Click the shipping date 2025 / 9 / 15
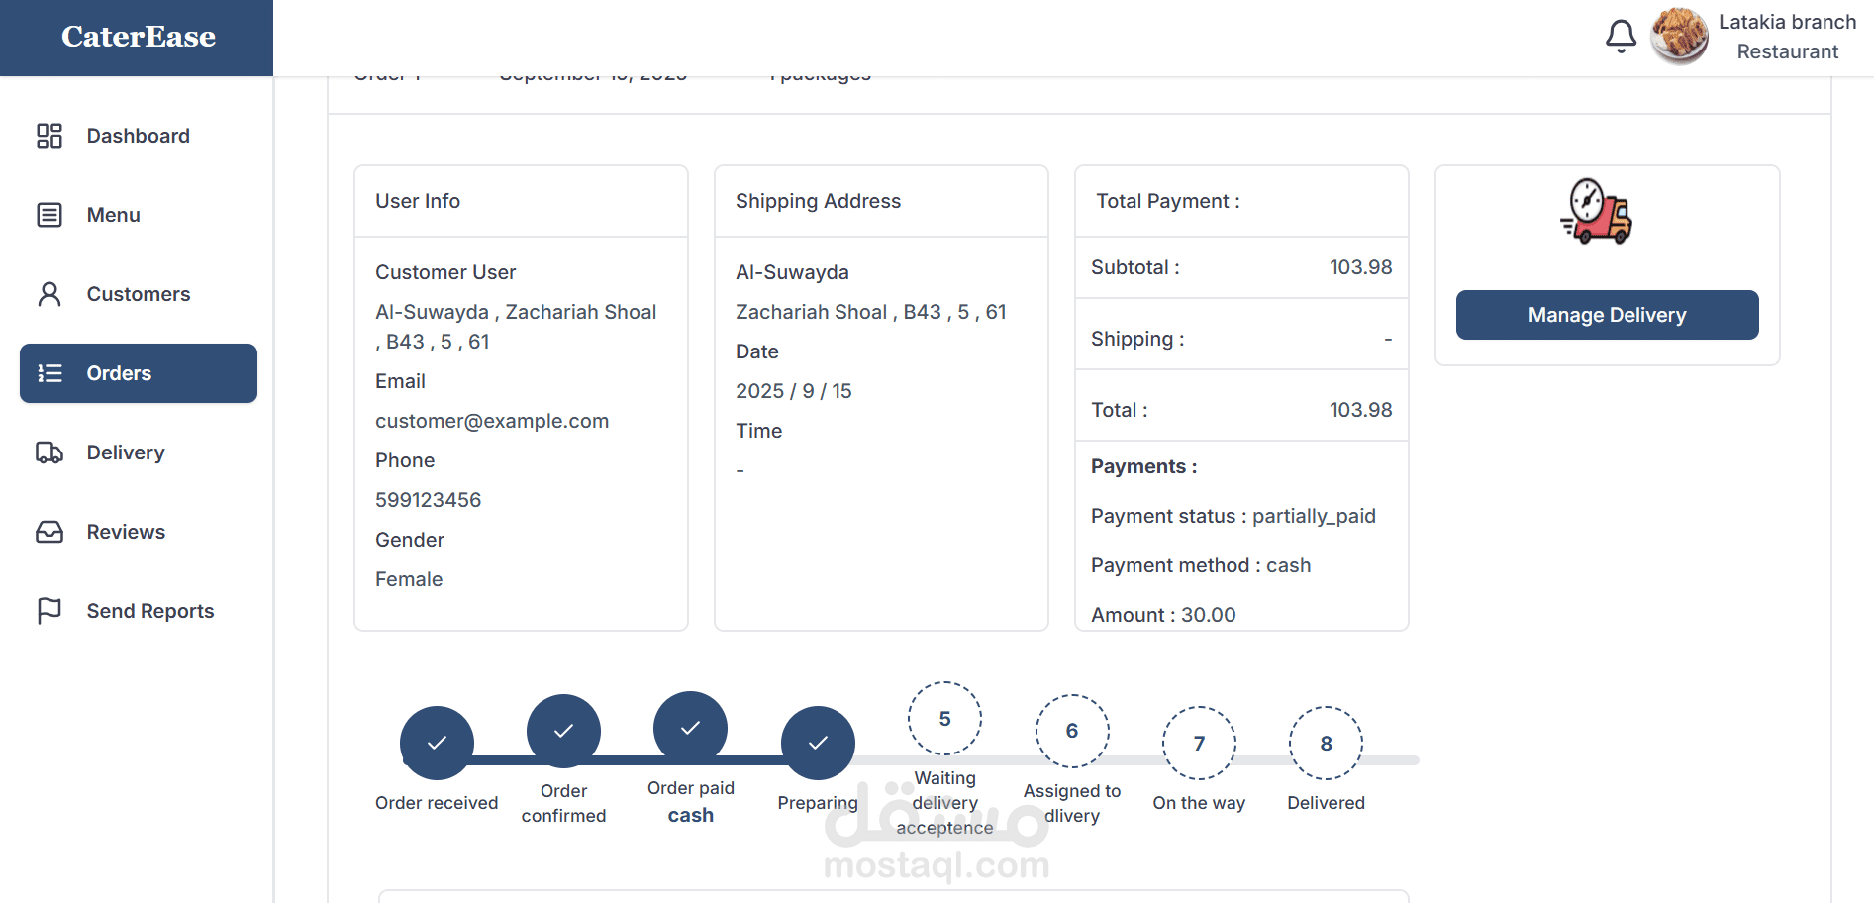The image size is (1874, 903). click(794, 391)
